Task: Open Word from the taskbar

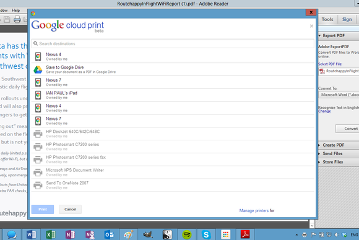Action: coord(31,234)
